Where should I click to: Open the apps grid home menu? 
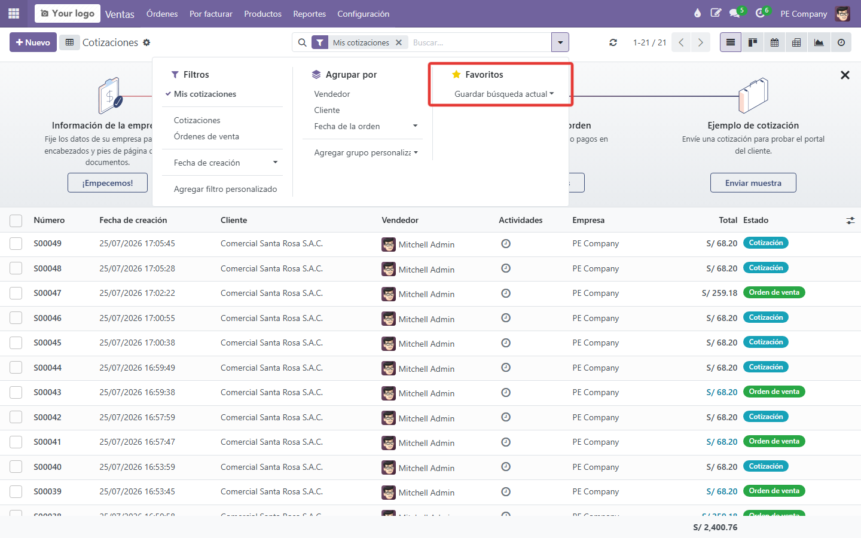[14, 13]
